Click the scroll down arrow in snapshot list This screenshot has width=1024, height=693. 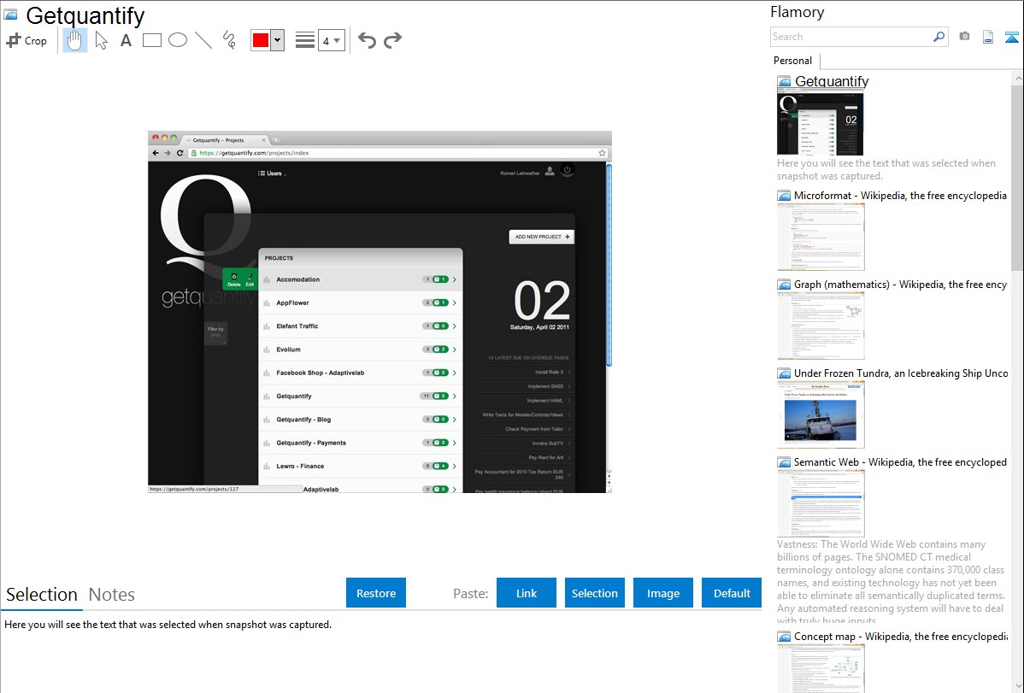point(1017,686)
